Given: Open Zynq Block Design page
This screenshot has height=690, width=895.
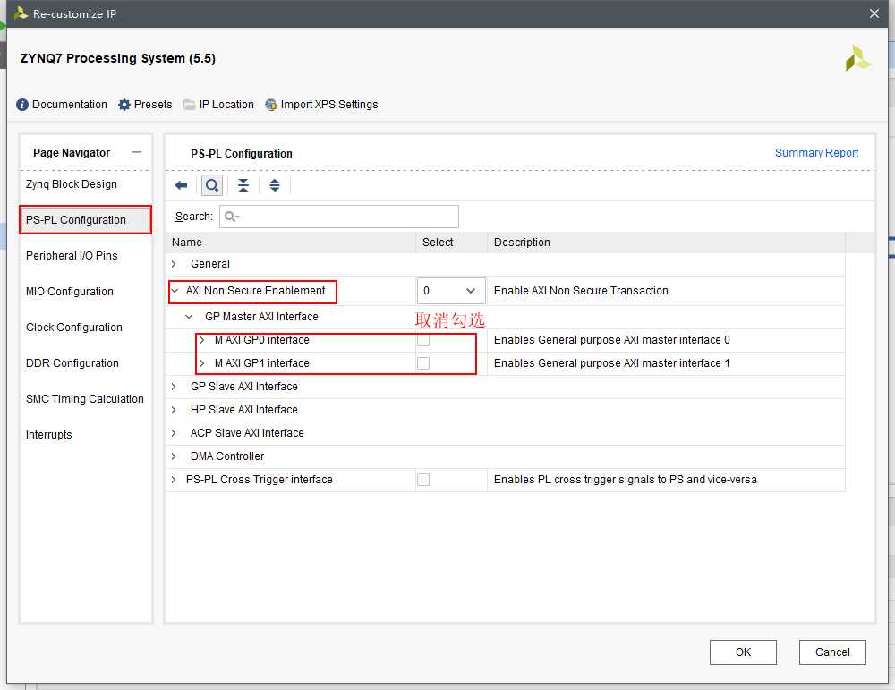Looking at the screenshot, I should pos(72,184).
